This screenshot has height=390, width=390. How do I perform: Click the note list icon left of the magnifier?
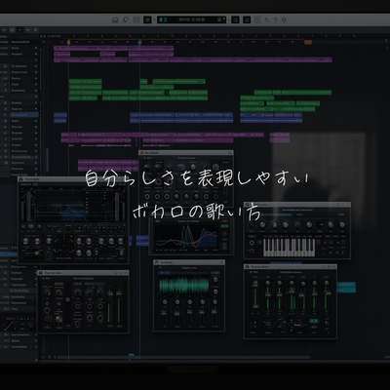(257, 19)
